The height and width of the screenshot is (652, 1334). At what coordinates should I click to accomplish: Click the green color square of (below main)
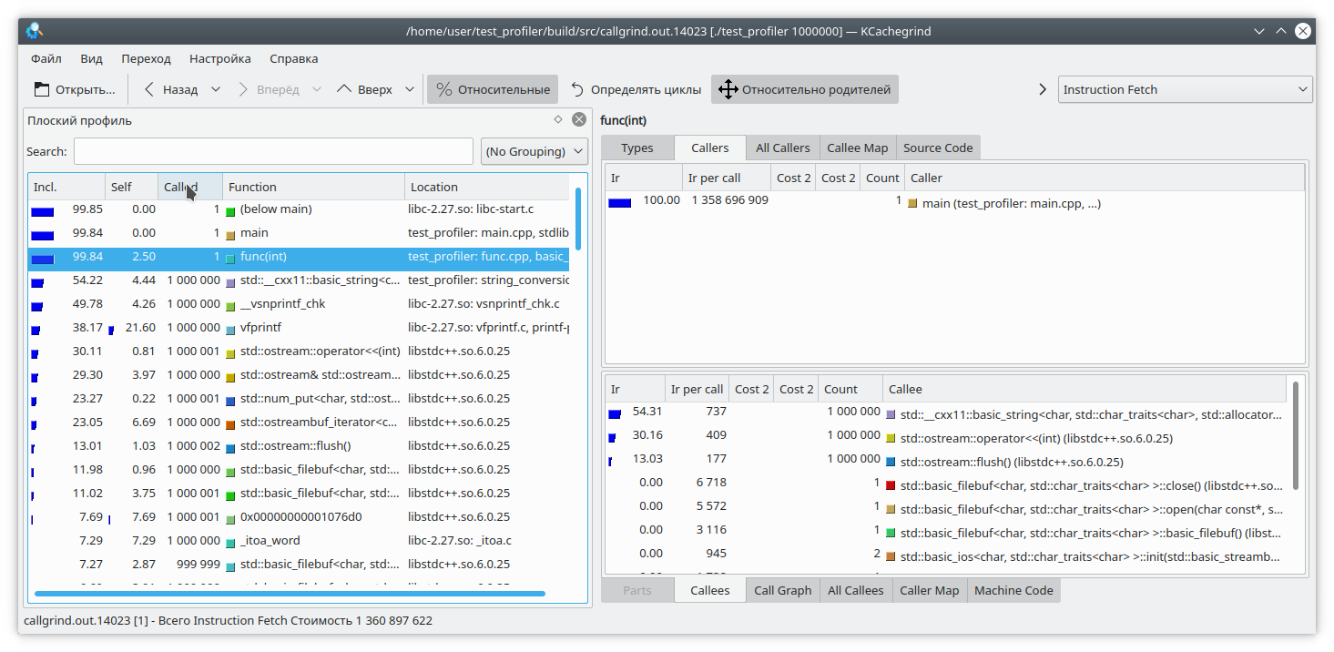(x=230, y=211)
